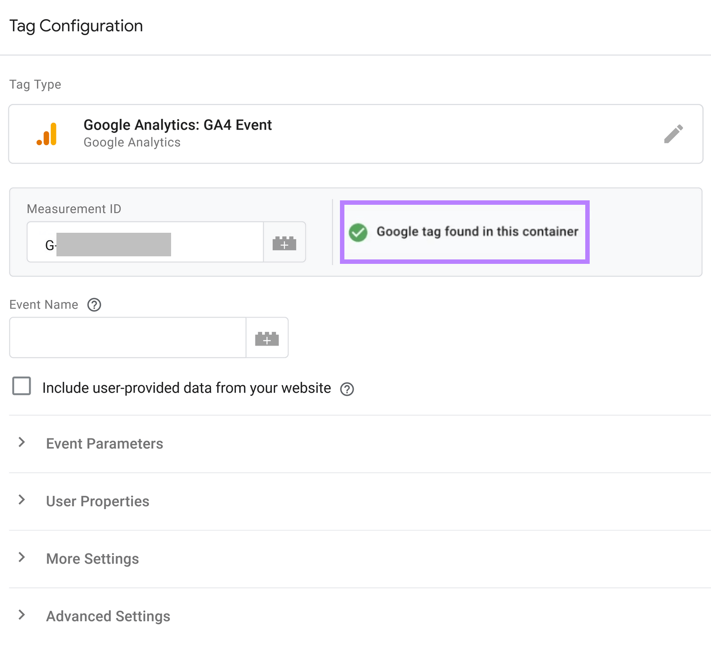The image size is (711, 645).
Task: Click inside the Event Name input field
Action: click(128, 338)
